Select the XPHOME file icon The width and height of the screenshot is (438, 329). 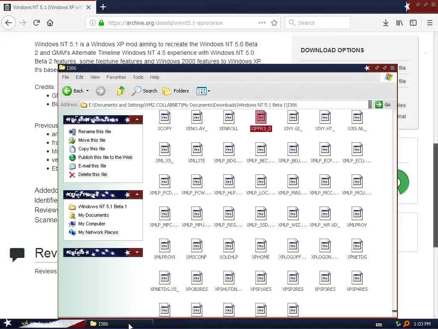pyautogui.click(x=260, y=245)
